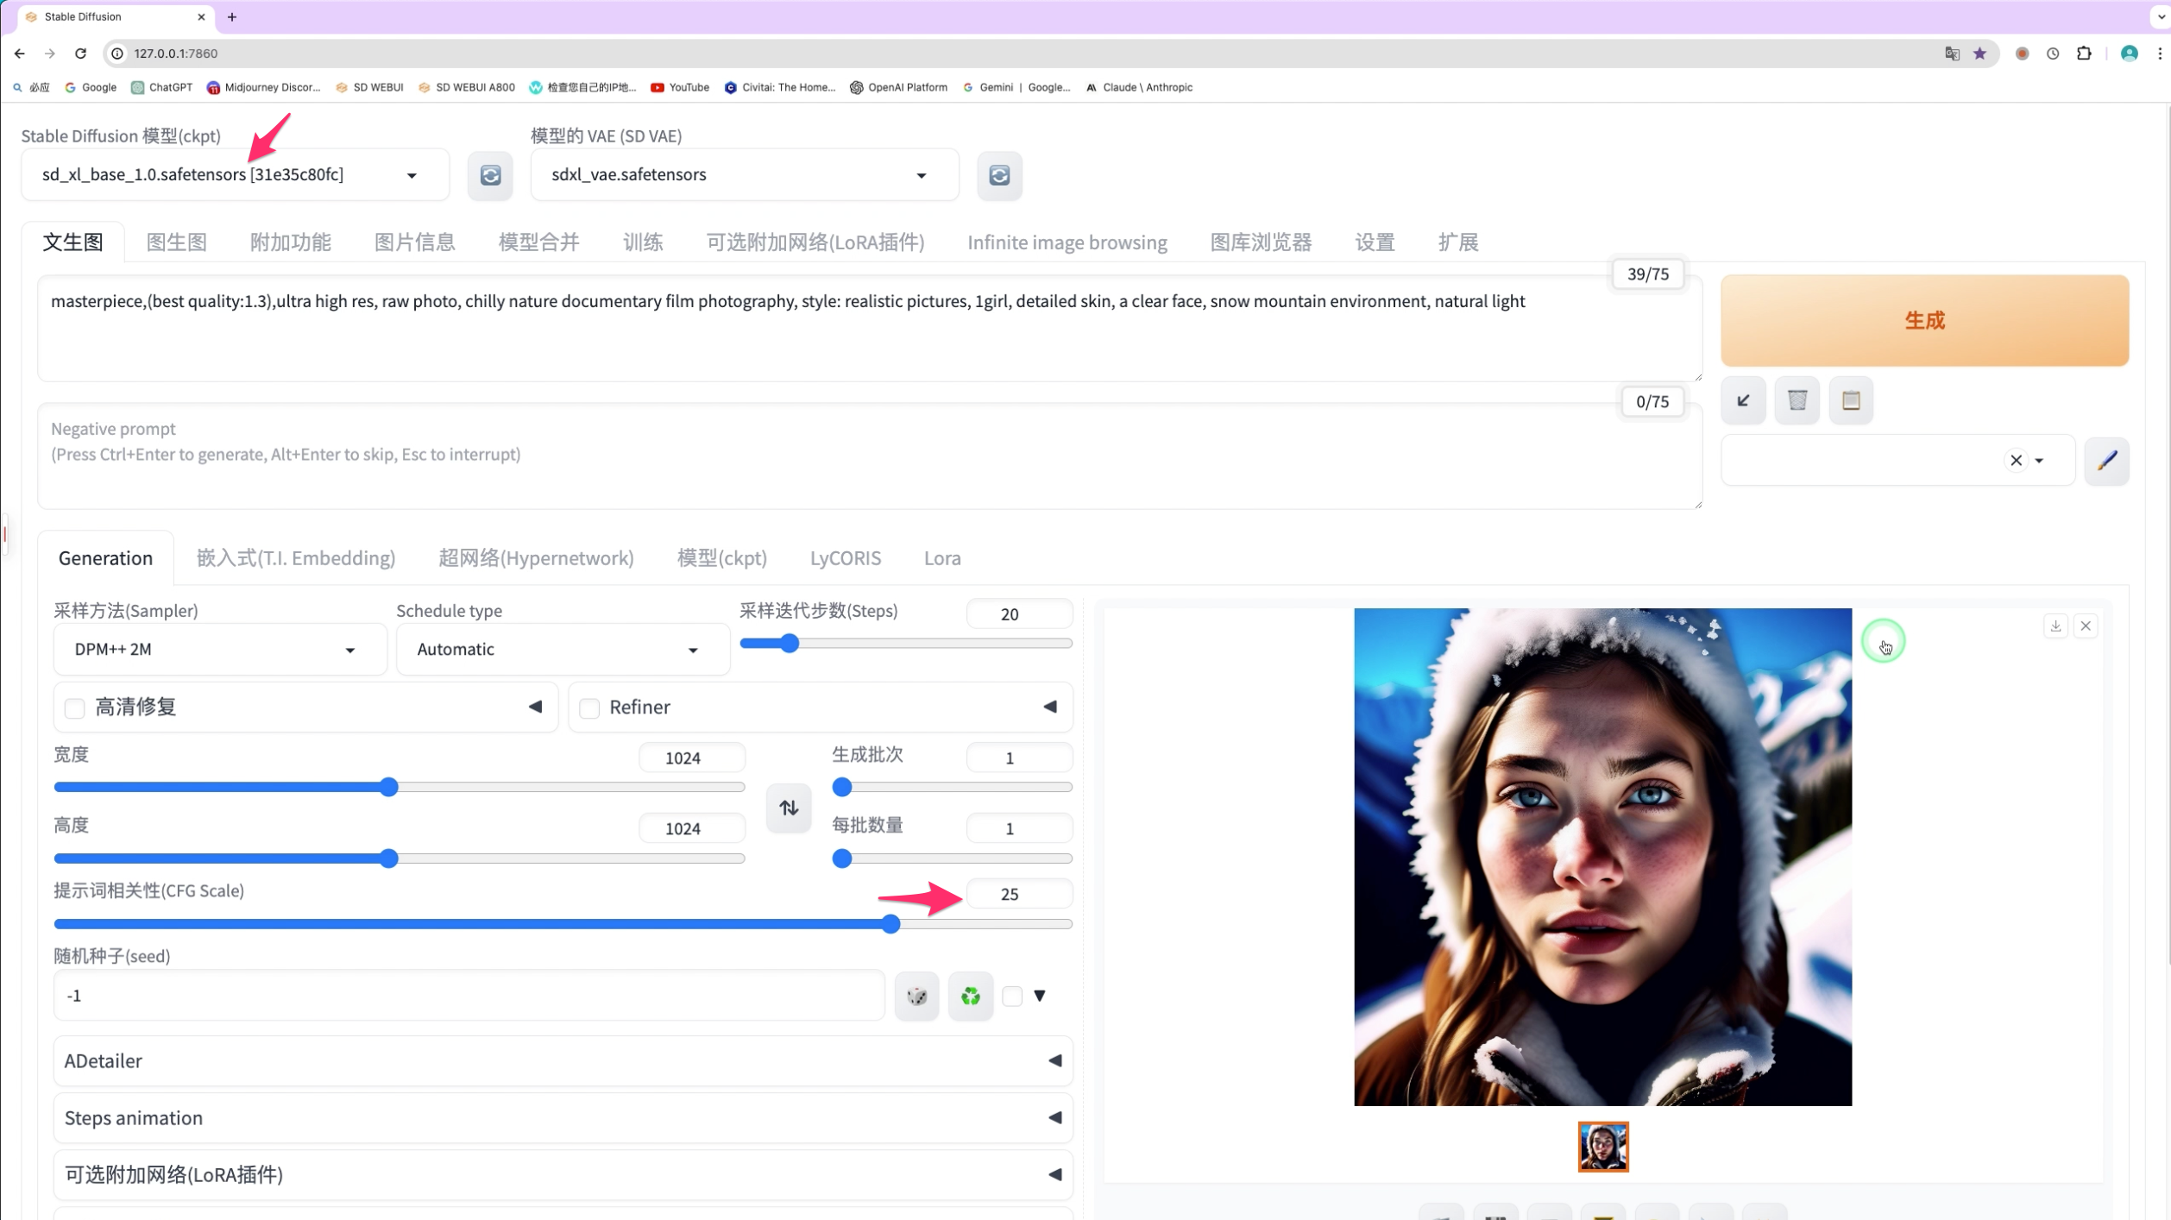Viewport: 2171px width, 1220px height.
Task: Open the Schedule type dropdown
Action: click(562, 650)
